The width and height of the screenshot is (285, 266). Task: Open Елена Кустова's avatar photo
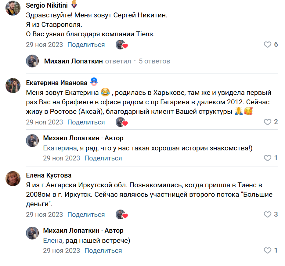(x=13, y=178)
